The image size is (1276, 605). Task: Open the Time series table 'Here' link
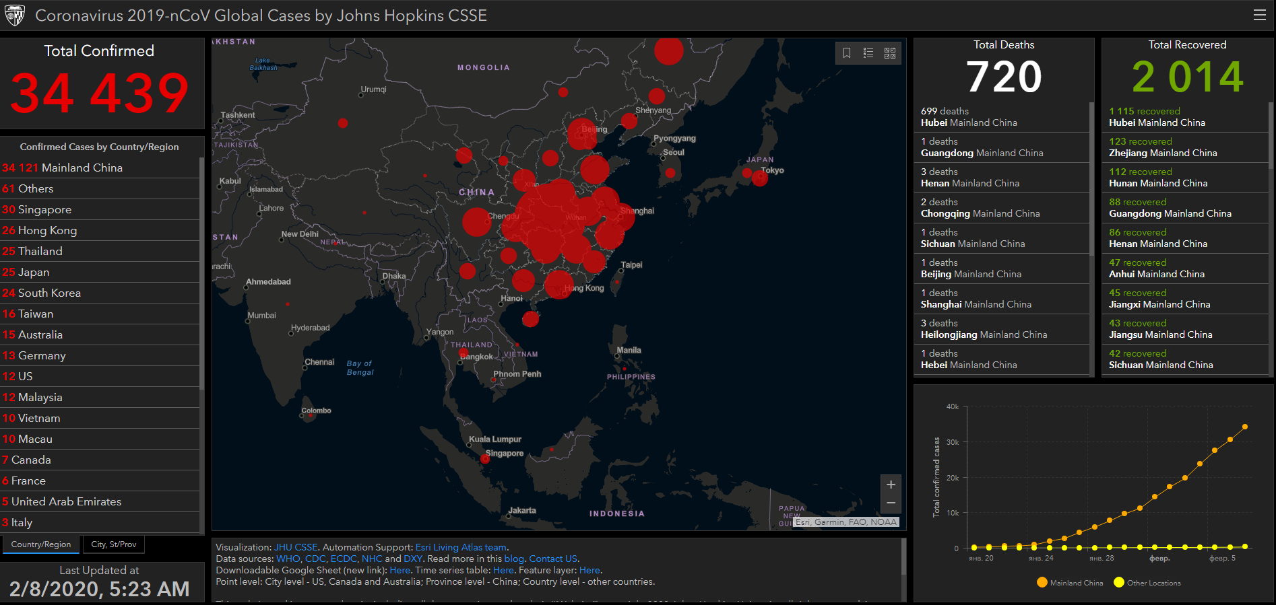(503, 570)
